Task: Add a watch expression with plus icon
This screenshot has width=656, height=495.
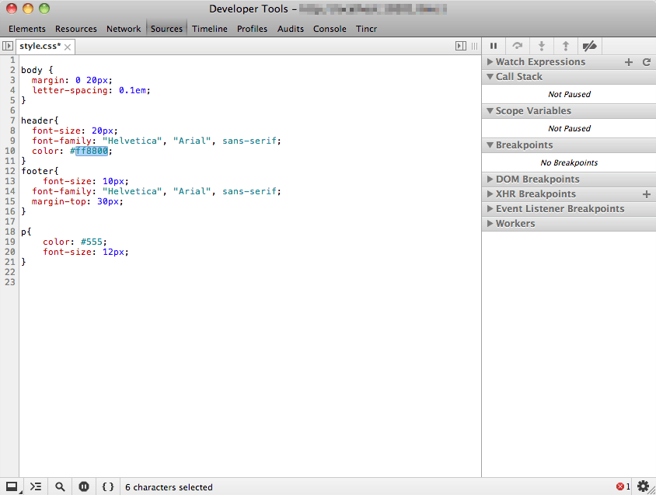Action: point(628,62)
